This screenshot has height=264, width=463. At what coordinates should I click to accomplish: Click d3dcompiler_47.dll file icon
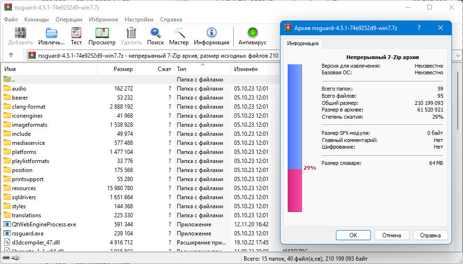[x=7, y=243]
